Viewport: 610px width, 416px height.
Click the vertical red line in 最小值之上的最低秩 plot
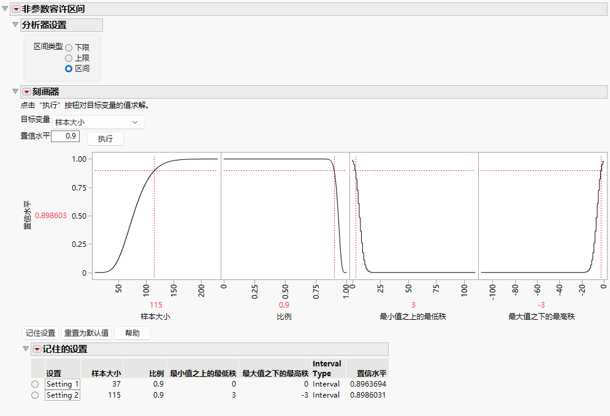pos(356,217)
